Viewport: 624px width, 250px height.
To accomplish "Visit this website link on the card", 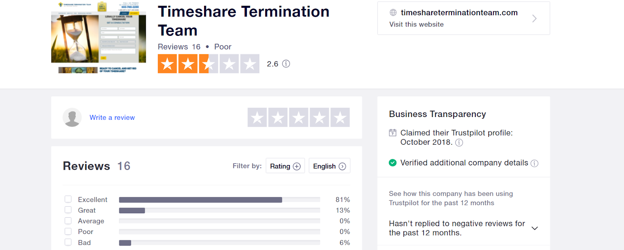I will 417,24.
